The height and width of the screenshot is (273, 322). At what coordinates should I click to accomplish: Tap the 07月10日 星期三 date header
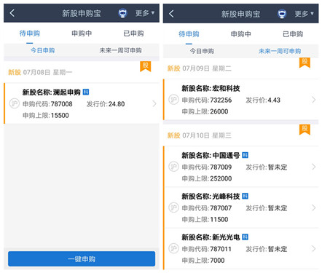coord(207,135)
